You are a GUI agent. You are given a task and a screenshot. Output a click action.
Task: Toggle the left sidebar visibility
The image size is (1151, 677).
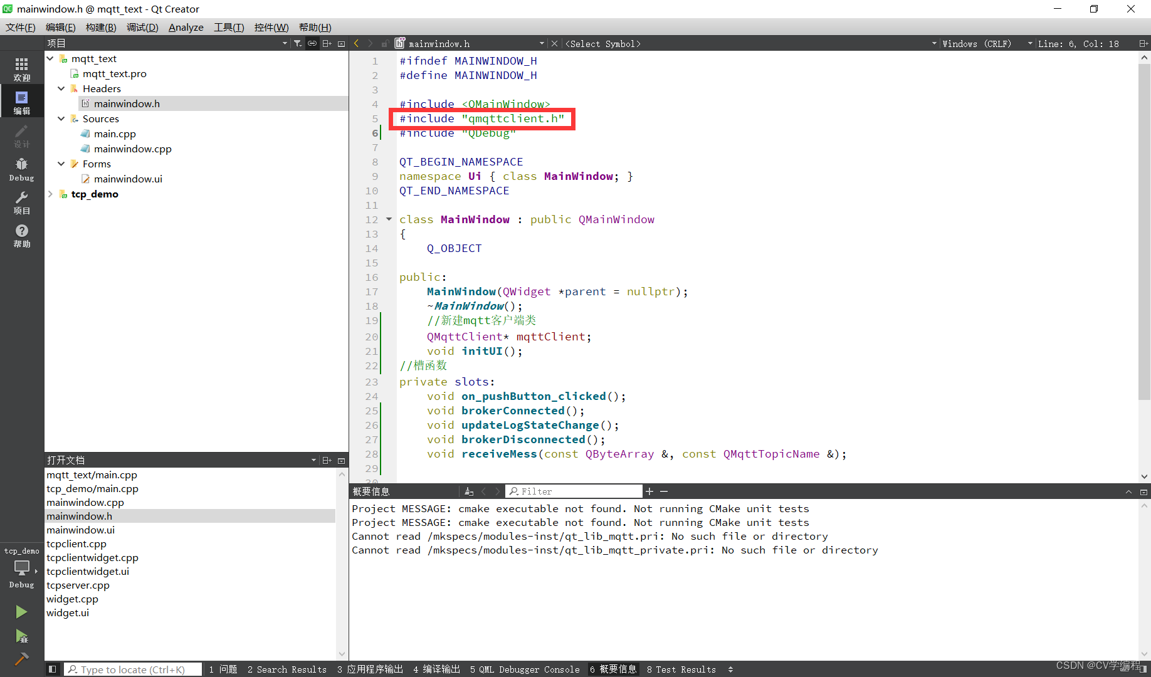coord(53,669)
